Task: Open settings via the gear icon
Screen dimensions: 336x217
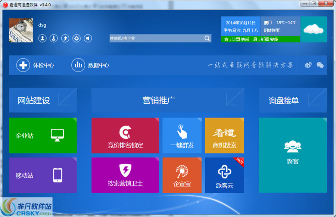Action: pos(77,39)
